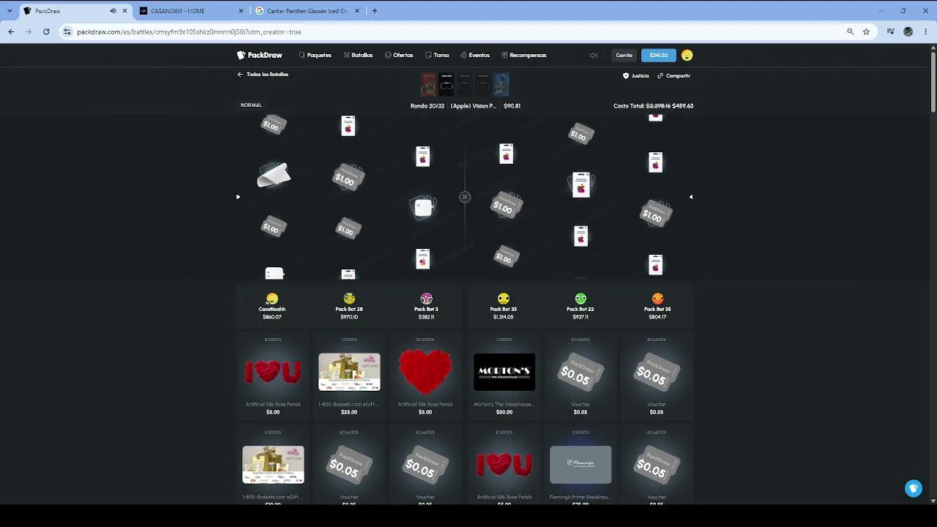937x527 pixels.
Task: Click Pack Bot 22's first $0.05 Voucher
Action: click(x=581, y=377)
